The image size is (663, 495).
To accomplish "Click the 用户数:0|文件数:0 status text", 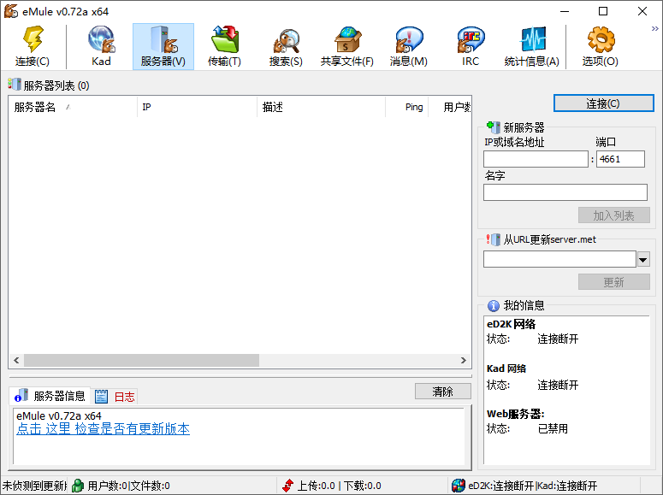I will [x=128, y=486].
